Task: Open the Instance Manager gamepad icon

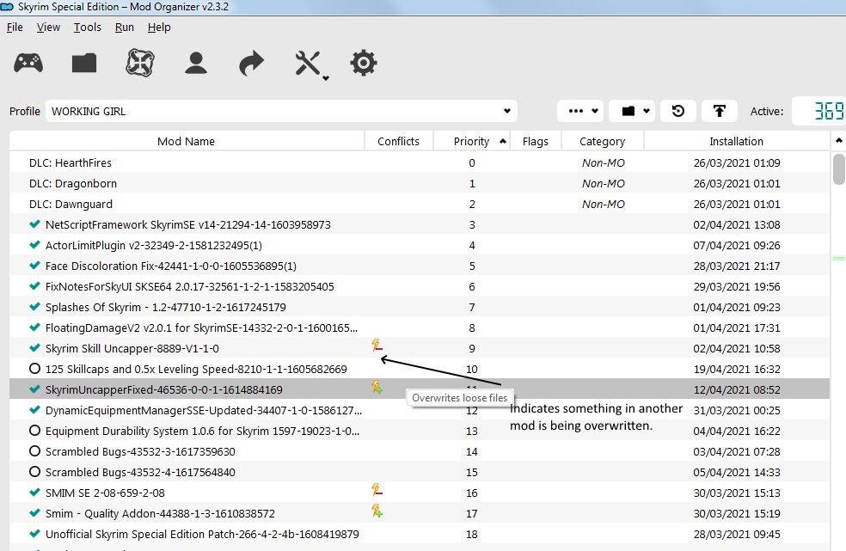Action: coord(28,63)
